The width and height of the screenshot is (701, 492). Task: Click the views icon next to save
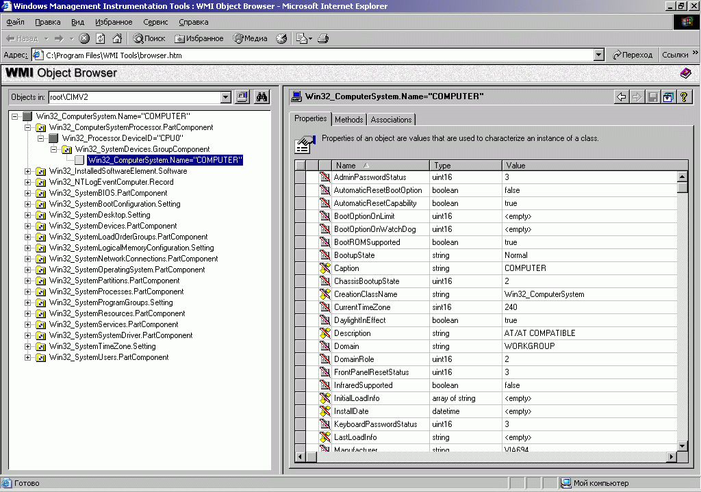[x=668, y=97]
